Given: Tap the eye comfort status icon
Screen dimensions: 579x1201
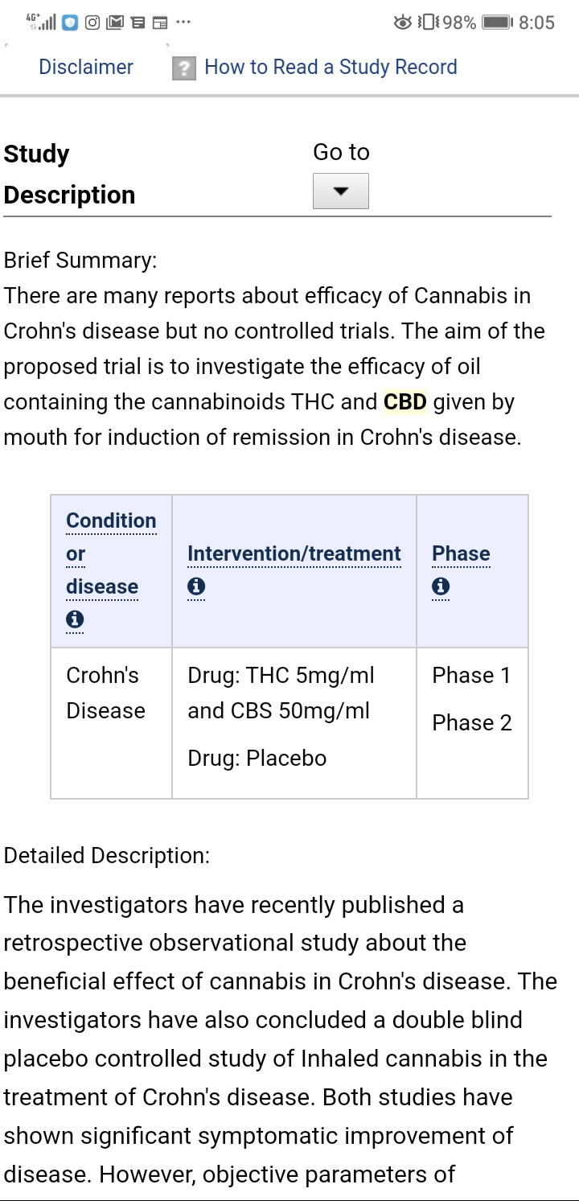Looking at the screenshot, I should pos(403,23).
